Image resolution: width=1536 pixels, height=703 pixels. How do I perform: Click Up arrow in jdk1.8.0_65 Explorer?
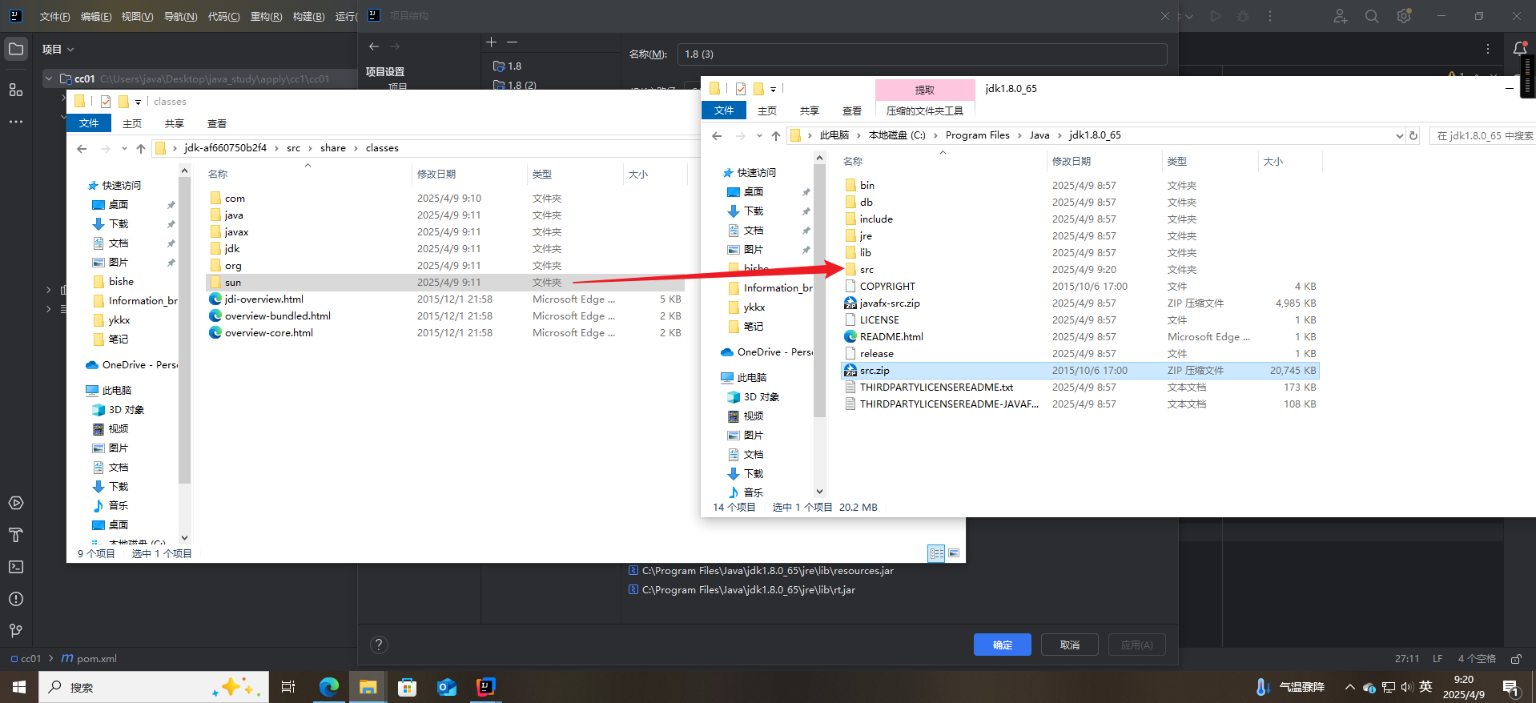coord(776,135)
